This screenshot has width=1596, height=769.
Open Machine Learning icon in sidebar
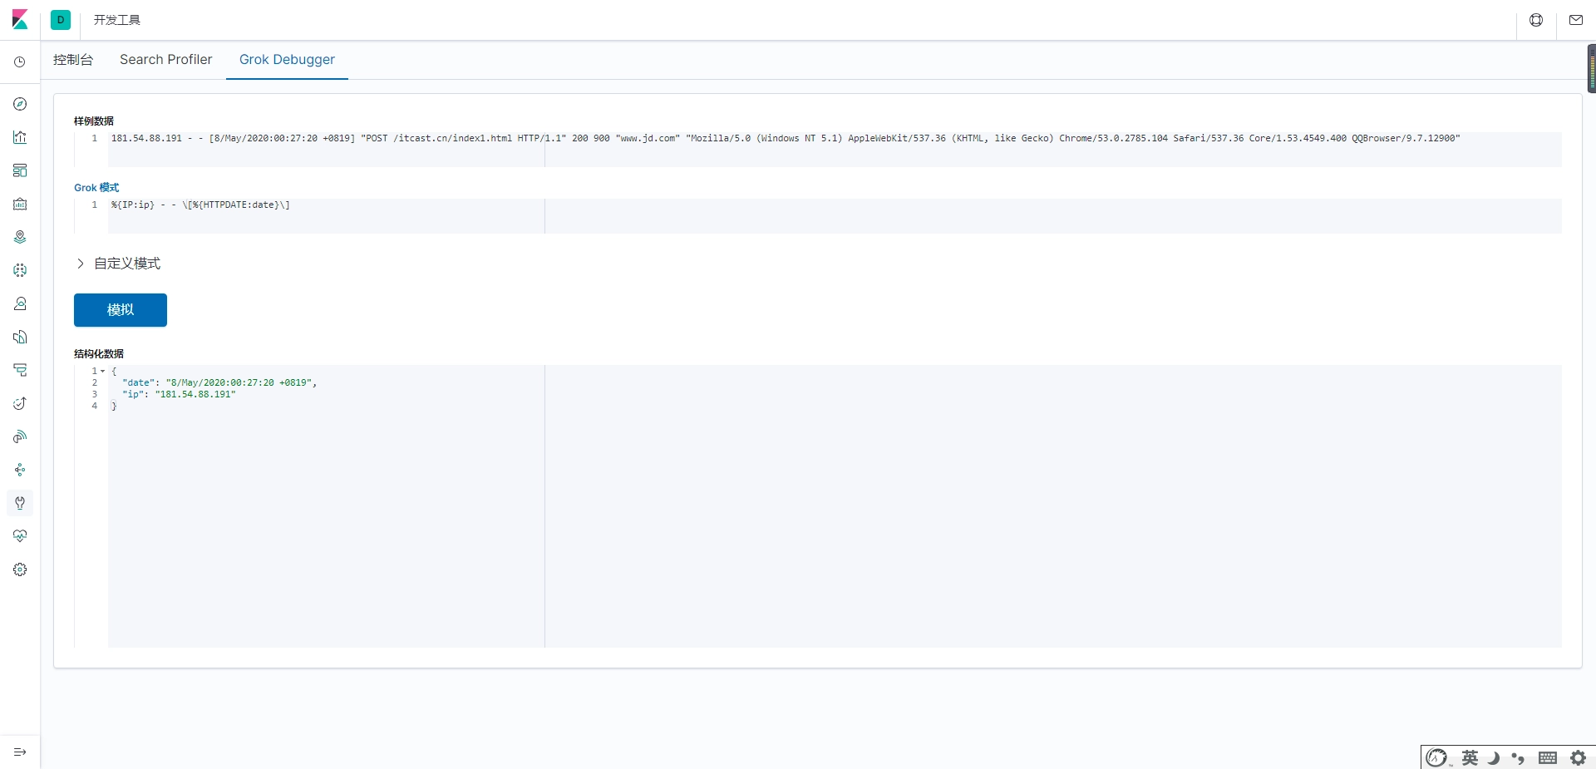20,270
